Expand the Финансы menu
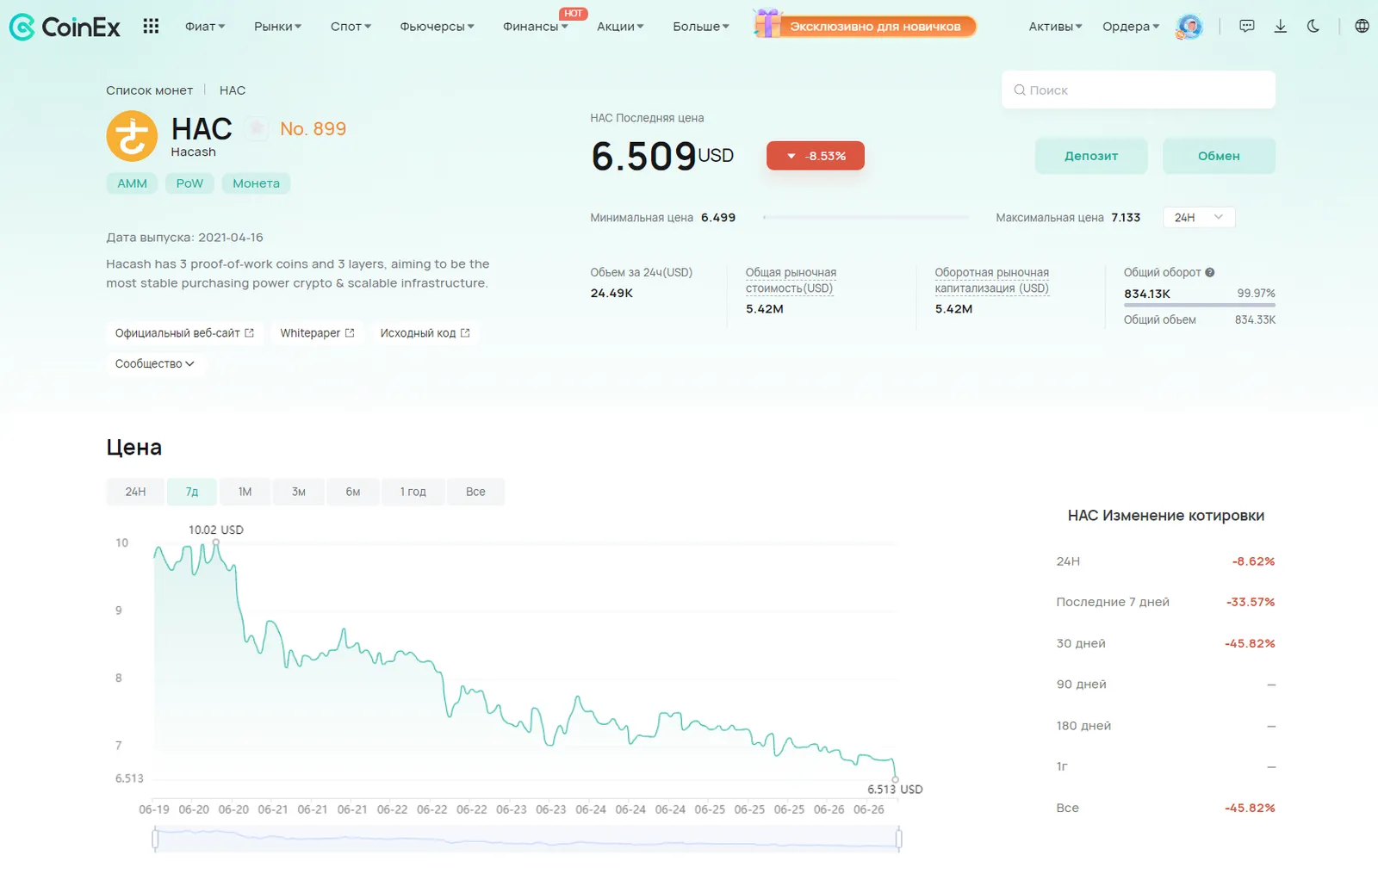 click(535, 27)
